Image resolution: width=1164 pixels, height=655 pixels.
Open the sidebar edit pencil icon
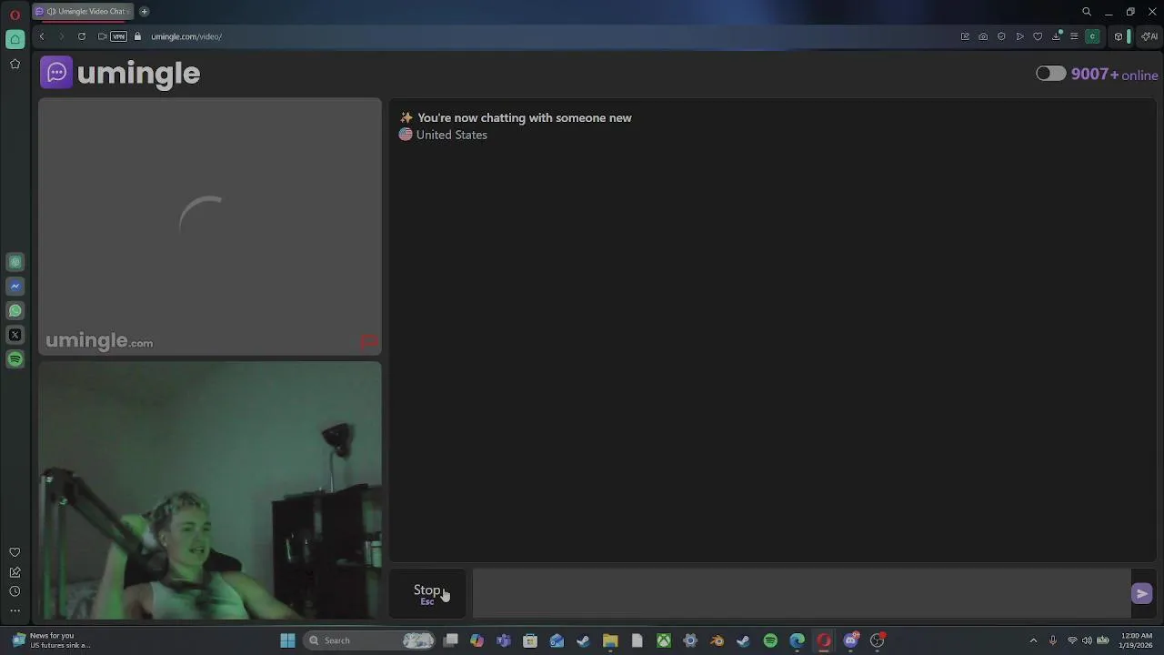click(15, 572)
